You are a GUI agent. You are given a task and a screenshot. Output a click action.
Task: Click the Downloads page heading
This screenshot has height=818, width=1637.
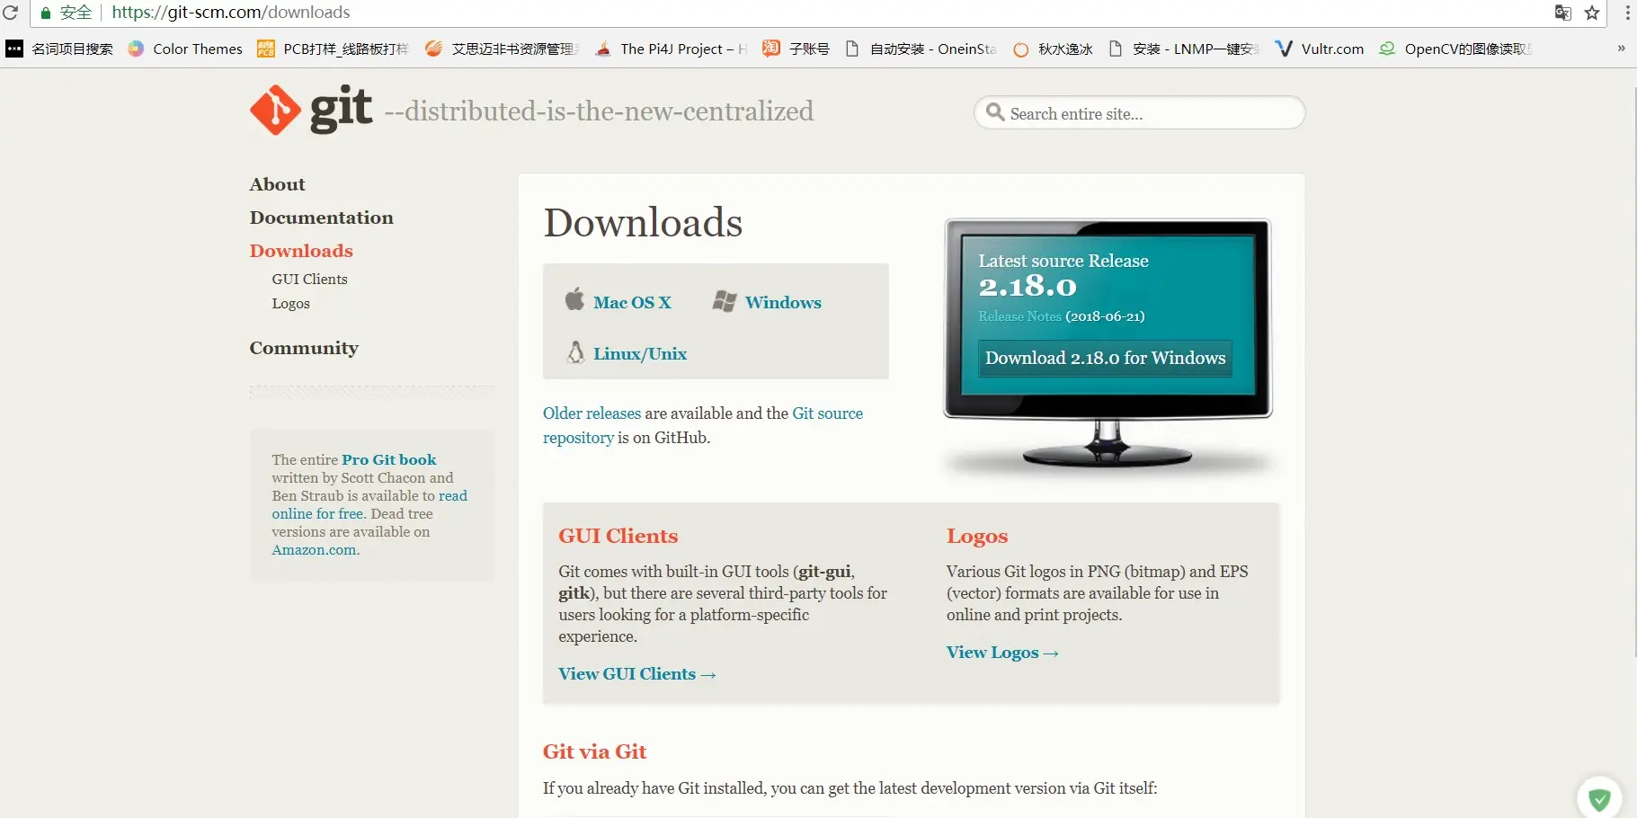coord(644,223)
